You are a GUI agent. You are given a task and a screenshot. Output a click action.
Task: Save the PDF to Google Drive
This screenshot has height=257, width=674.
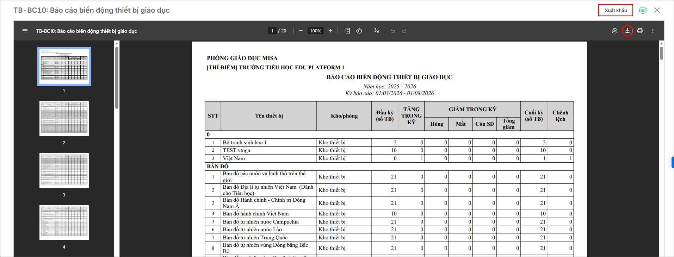pos(615,31)
